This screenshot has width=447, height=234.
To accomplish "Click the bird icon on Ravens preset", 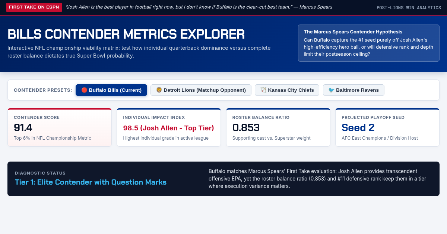I will click(x=331, y=90).
